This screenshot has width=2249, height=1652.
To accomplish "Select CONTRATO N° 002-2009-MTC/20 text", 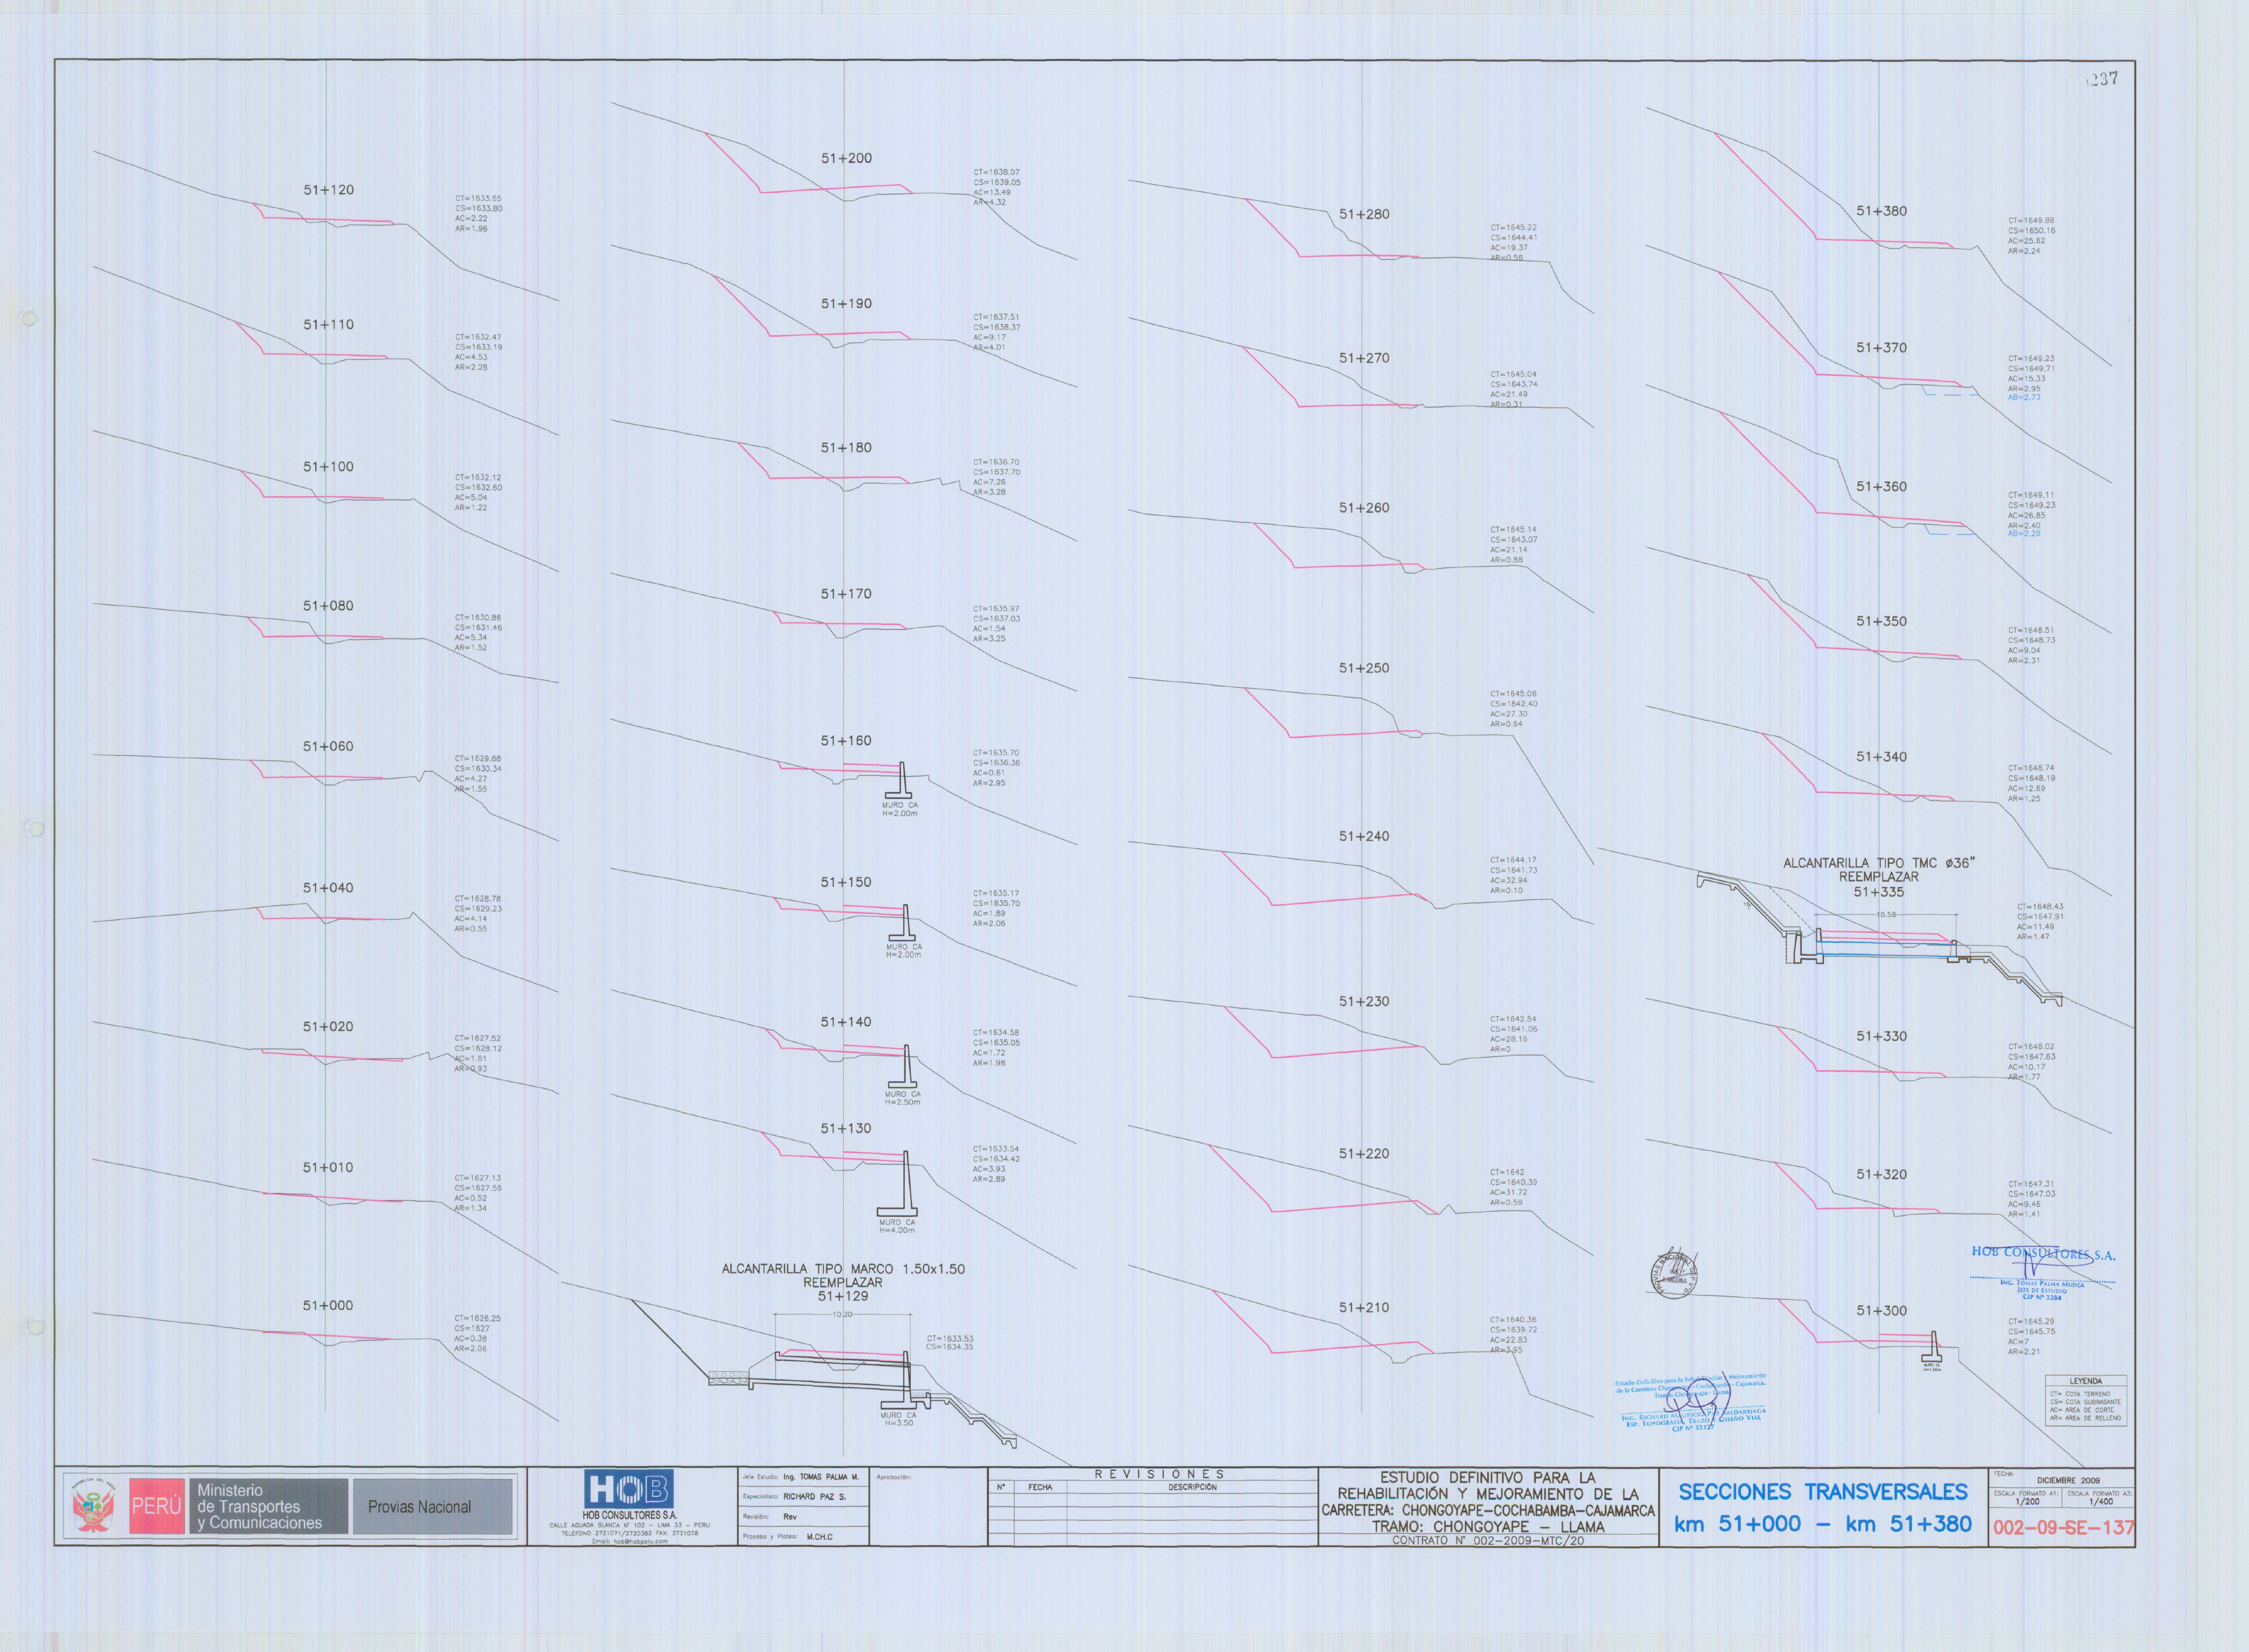I will 1488,1541.
